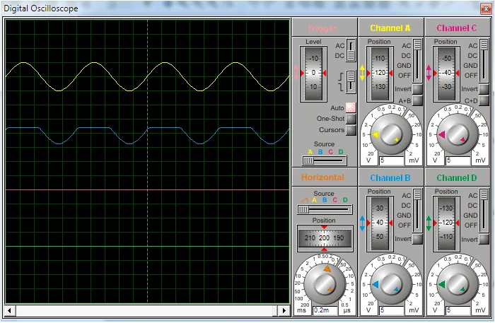
Task: Click the timebase 0.2m value field
Action: coord(325,310)
